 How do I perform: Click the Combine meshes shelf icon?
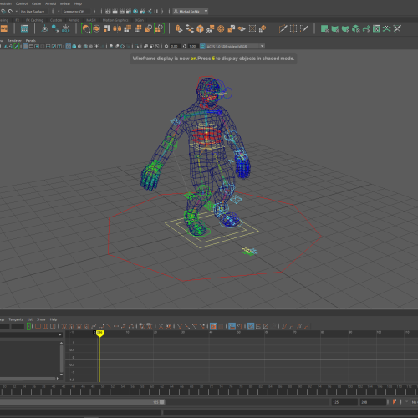(97, 28)
